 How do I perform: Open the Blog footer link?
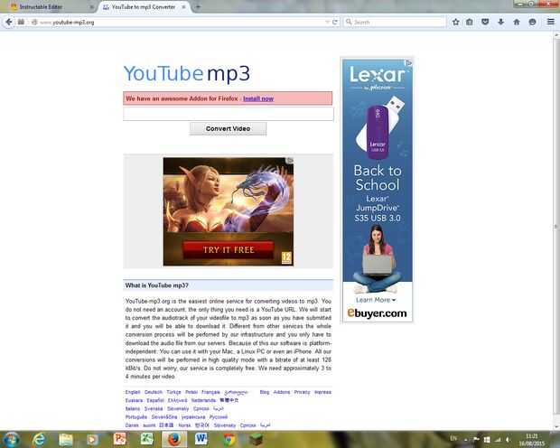pos(265,392)
